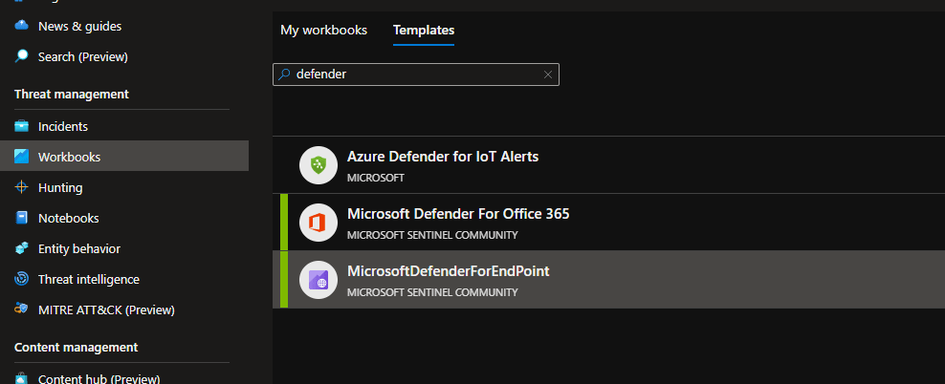Select the Templates tab
The width and height of the screenshot is (945, 384).
[424, 31]
